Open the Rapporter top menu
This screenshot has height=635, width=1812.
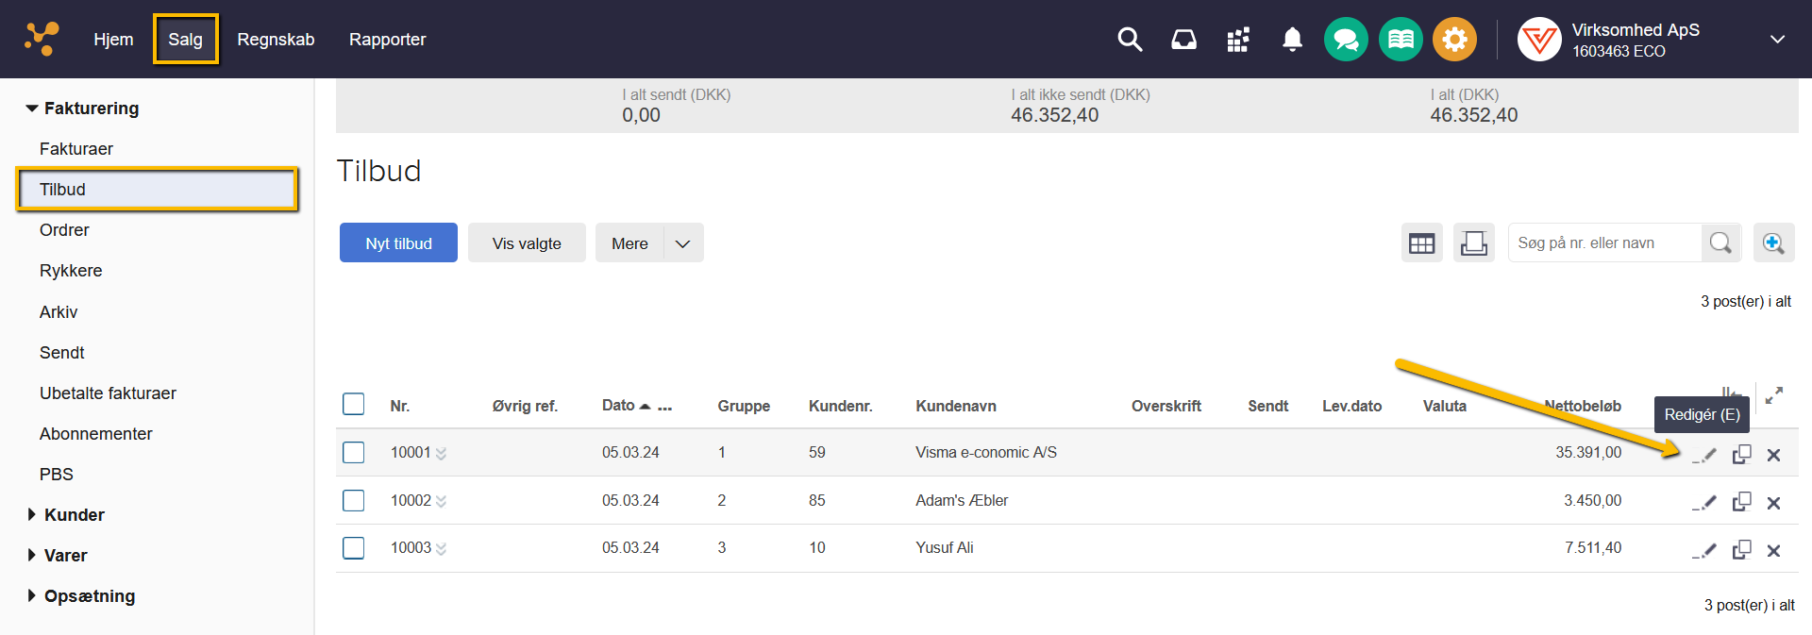point(387,40)
